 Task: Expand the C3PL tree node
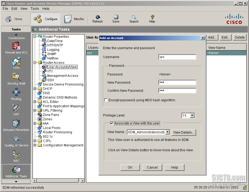(x=35, y=141)
